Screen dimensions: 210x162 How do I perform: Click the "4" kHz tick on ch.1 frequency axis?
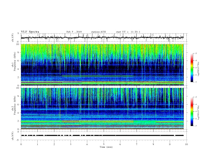tap(19, 69)
